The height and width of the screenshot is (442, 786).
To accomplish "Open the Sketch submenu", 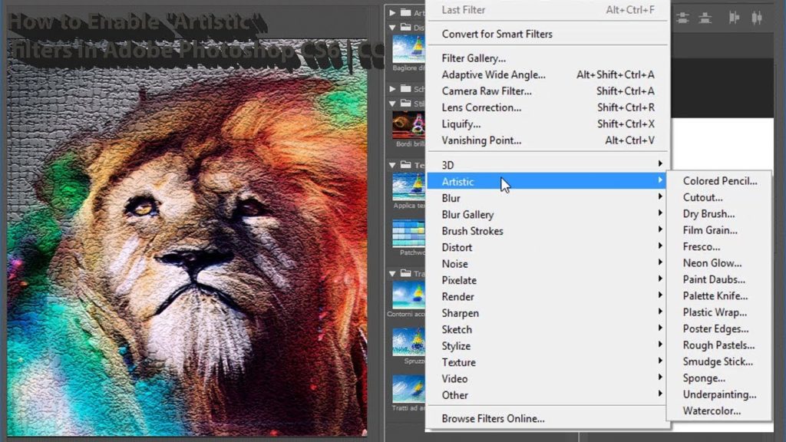I will 547,329.
